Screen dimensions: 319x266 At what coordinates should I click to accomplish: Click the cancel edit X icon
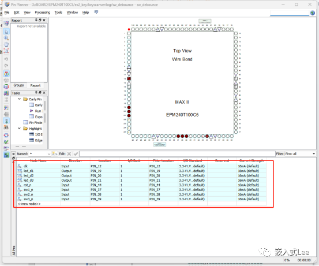coord(69,154)
